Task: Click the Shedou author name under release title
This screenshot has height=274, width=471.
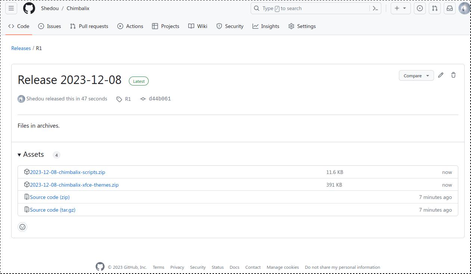Action: (x=35, y=99)
